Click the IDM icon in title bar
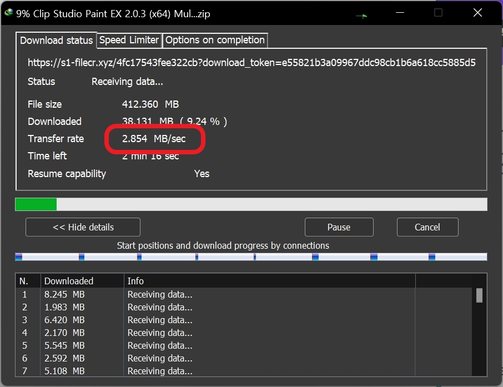This screenshot has height=387, width=503. point(8,13)
